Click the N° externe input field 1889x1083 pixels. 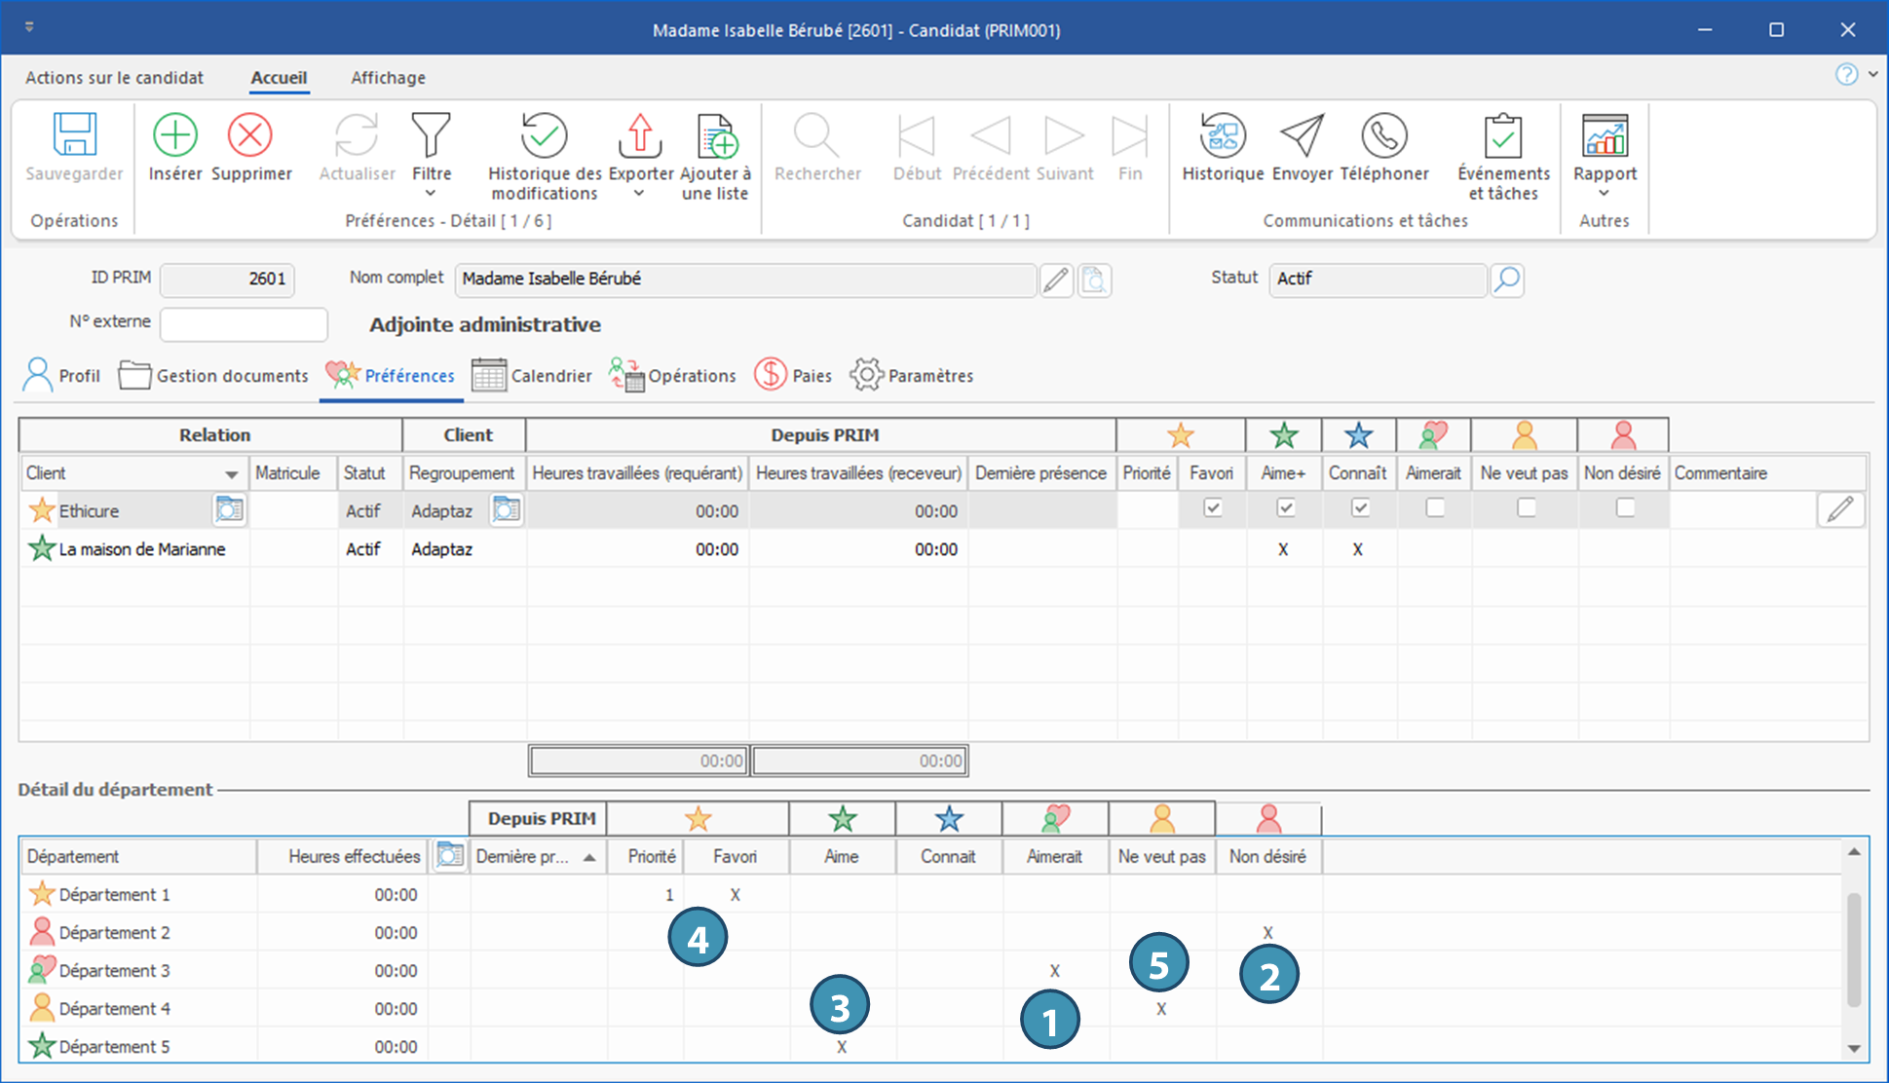tap(244, 324)
